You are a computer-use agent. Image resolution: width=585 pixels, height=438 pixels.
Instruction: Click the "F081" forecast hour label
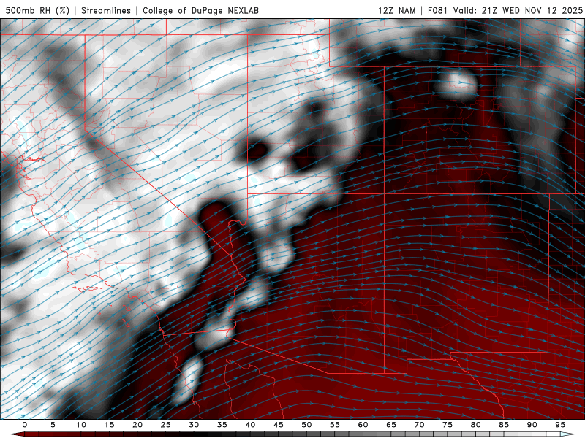tap(438, 10)
